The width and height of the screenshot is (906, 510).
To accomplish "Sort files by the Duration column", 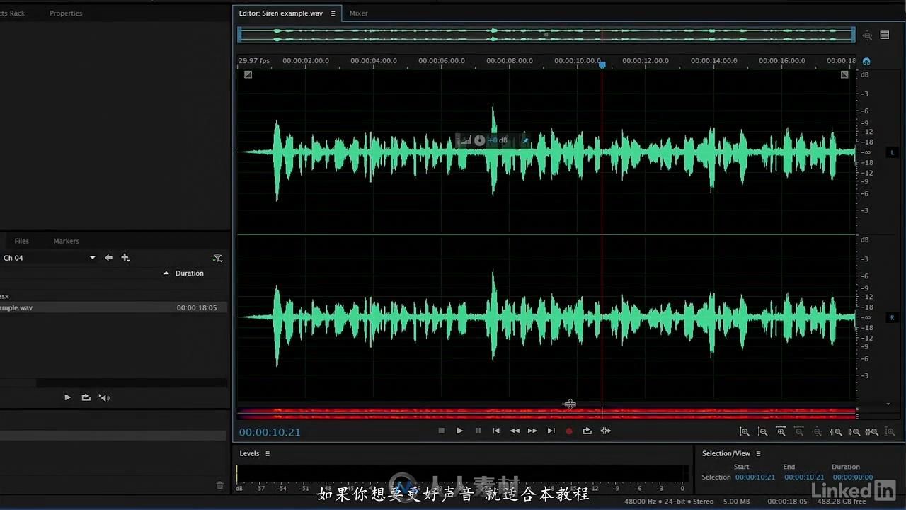I will [x=190, y=273].
